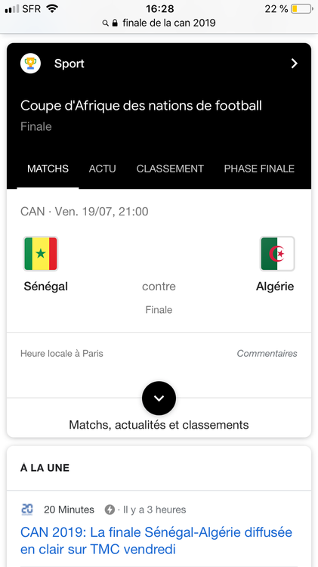Open the CLASSEMENT tab
318x567 pixels.
[x=170, y=169]
